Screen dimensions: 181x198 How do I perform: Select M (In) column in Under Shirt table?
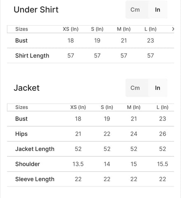coord(124,29)
